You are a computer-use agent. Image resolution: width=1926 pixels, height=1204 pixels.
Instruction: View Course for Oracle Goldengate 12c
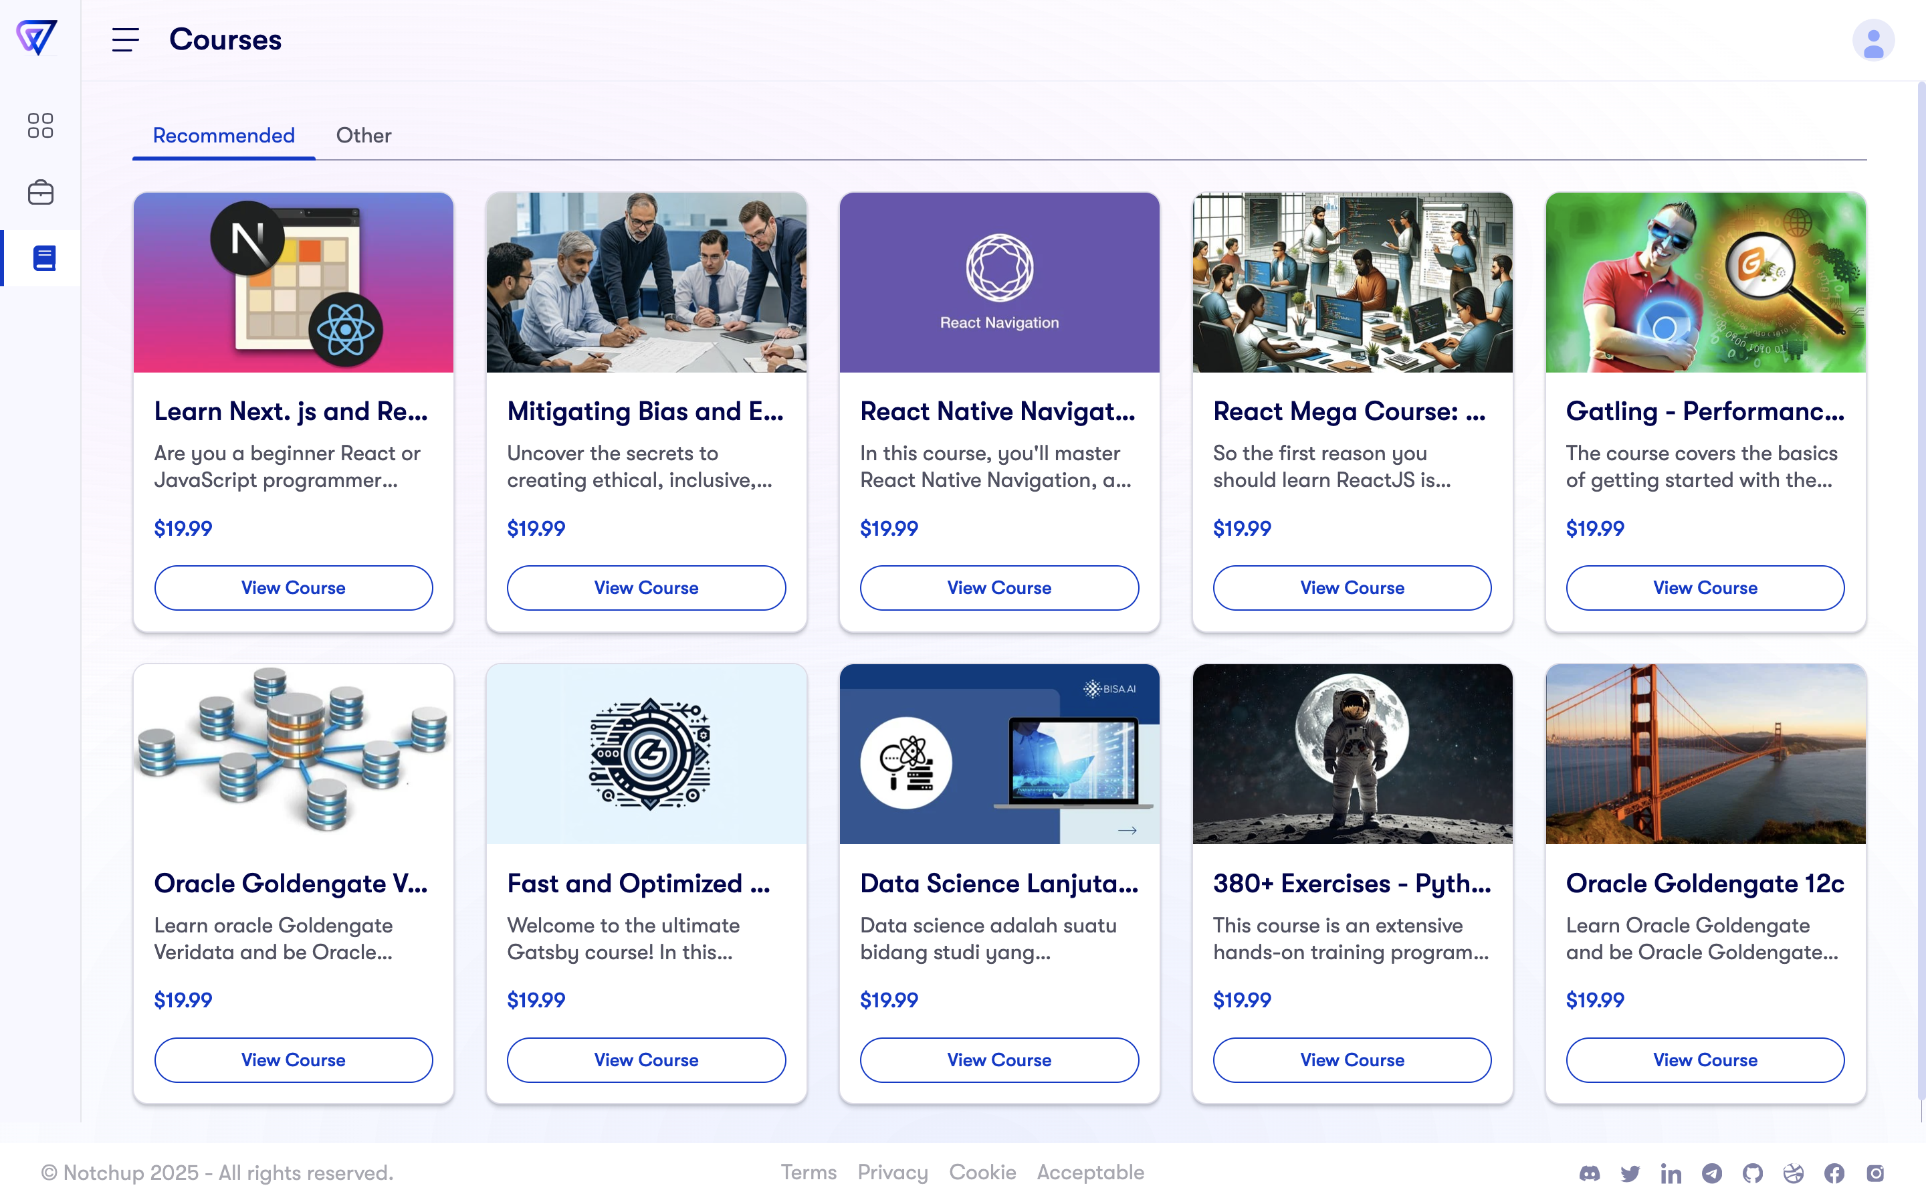point(1705,1060)
